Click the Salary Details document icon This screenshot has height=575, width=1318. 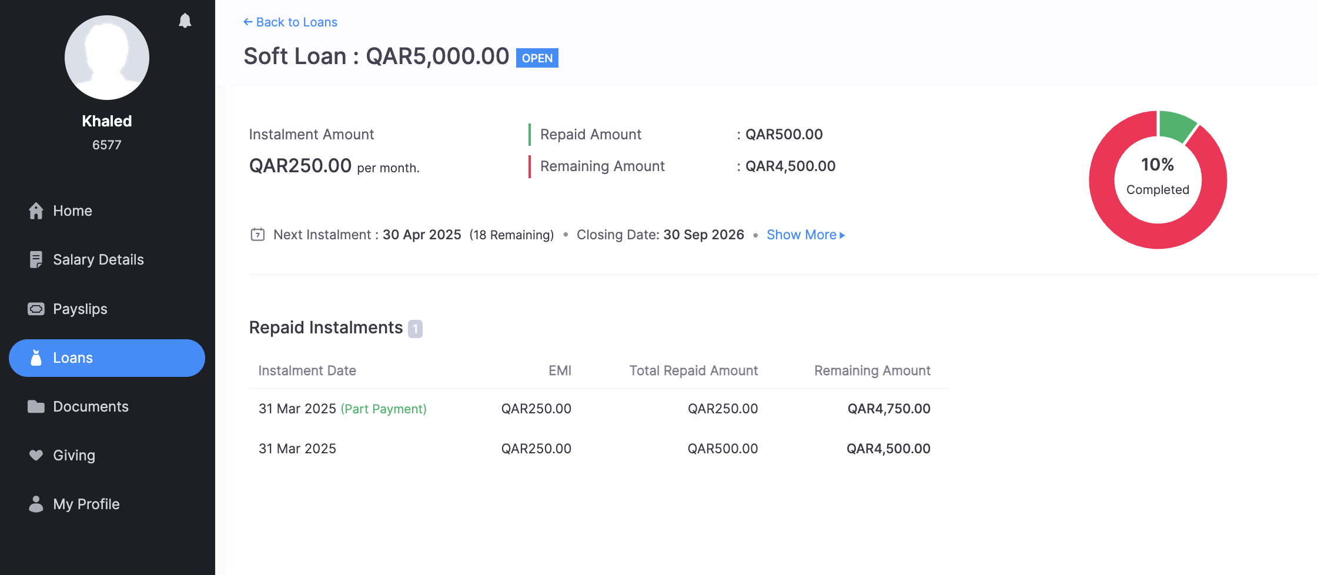36,260
